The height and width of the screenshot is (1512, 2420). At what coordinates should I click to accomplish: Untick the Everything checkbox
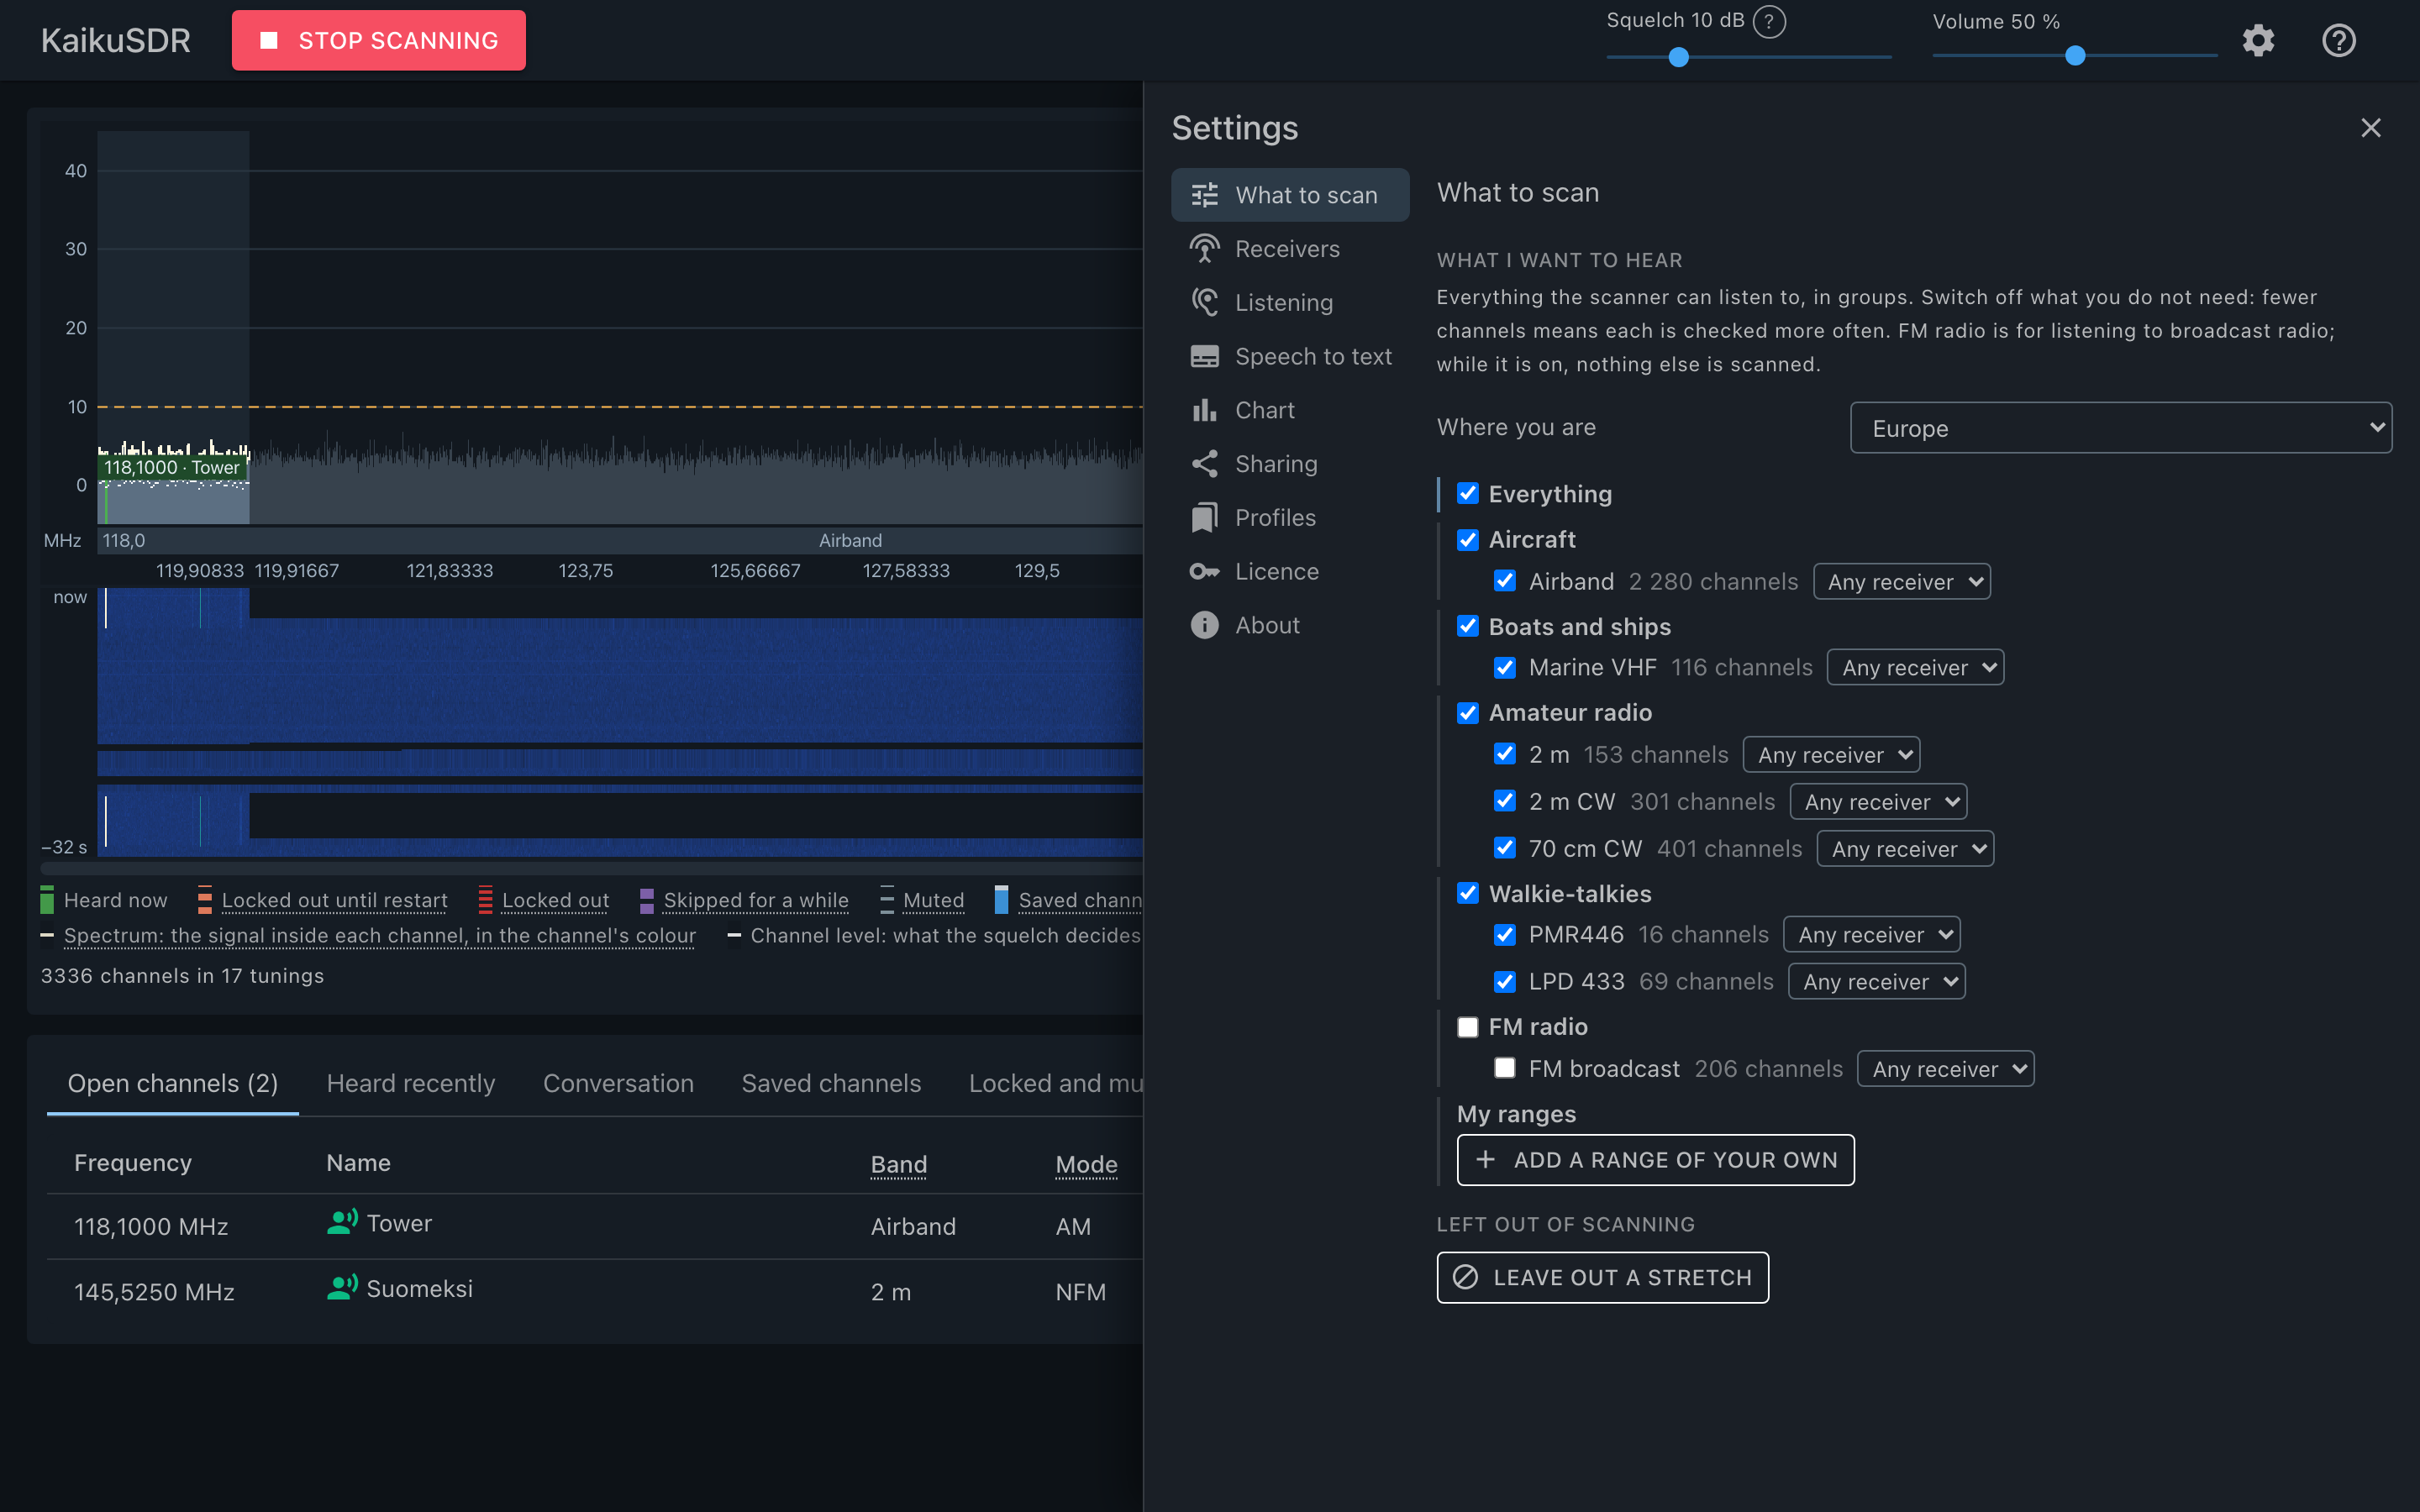(1467, 493)
